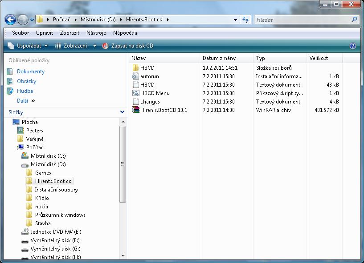Click the refresh button beside address bar
The height and width of the screenshot is (263, 364).
(x=245, y=20)
